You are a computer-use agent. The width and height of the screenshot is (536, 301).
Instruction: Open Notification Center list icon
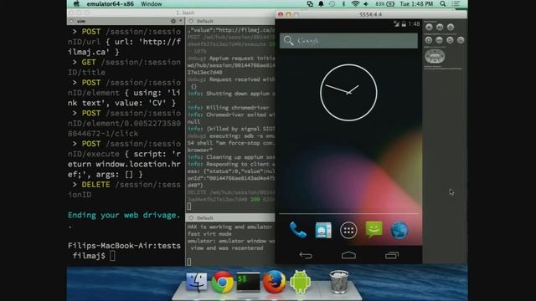pyautogui.click(x=456, y=3)
